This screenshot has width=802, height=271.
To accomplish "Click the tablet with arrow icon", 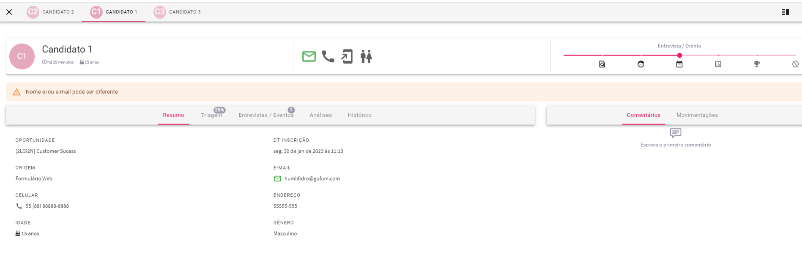I will [347, 56].
